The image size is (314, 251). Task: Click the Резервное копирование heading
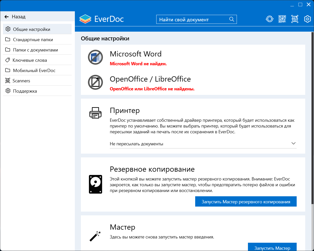152,169
